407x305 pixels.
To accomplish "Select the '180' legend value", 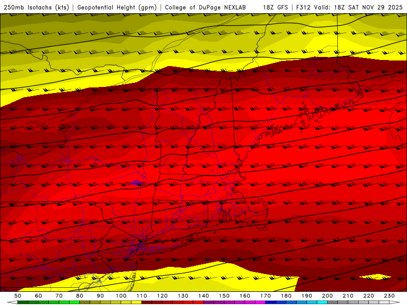I will point(286,296).
